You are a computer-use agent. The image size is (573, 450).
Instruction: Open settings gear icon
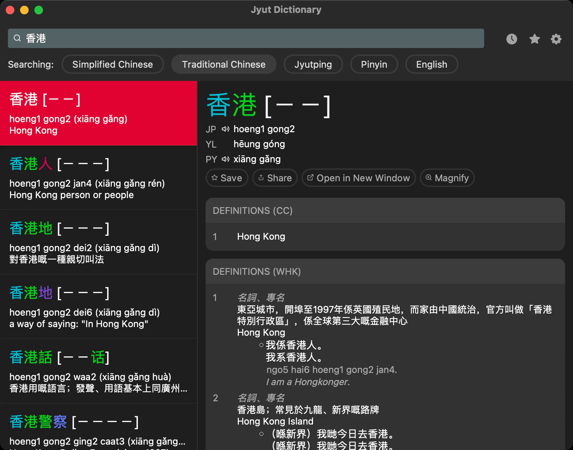556,39
